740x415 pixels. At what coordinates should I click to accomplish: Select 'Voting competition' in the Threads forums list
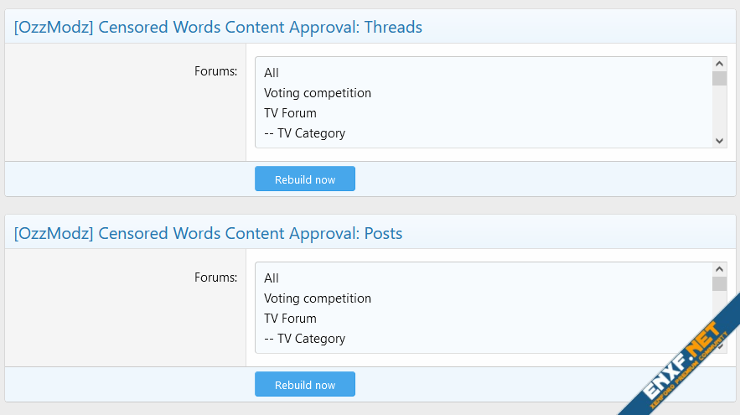pyautogui.click(x=318, y=93)
